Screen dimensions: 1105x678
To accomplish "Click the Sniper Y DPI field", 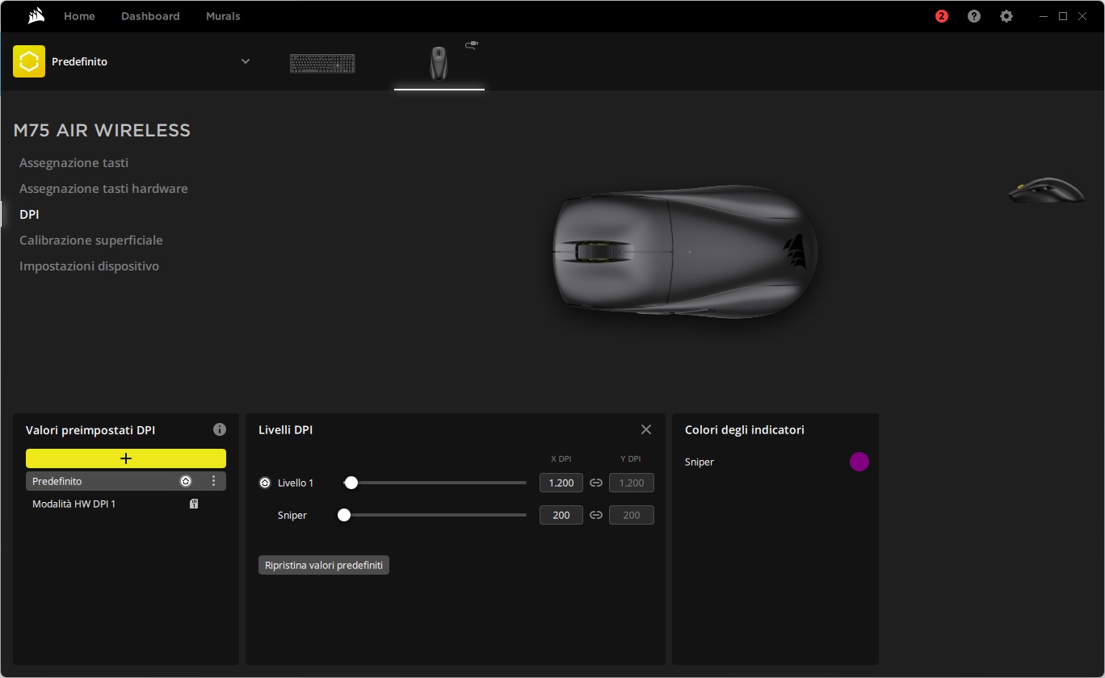I will (632, 515).
